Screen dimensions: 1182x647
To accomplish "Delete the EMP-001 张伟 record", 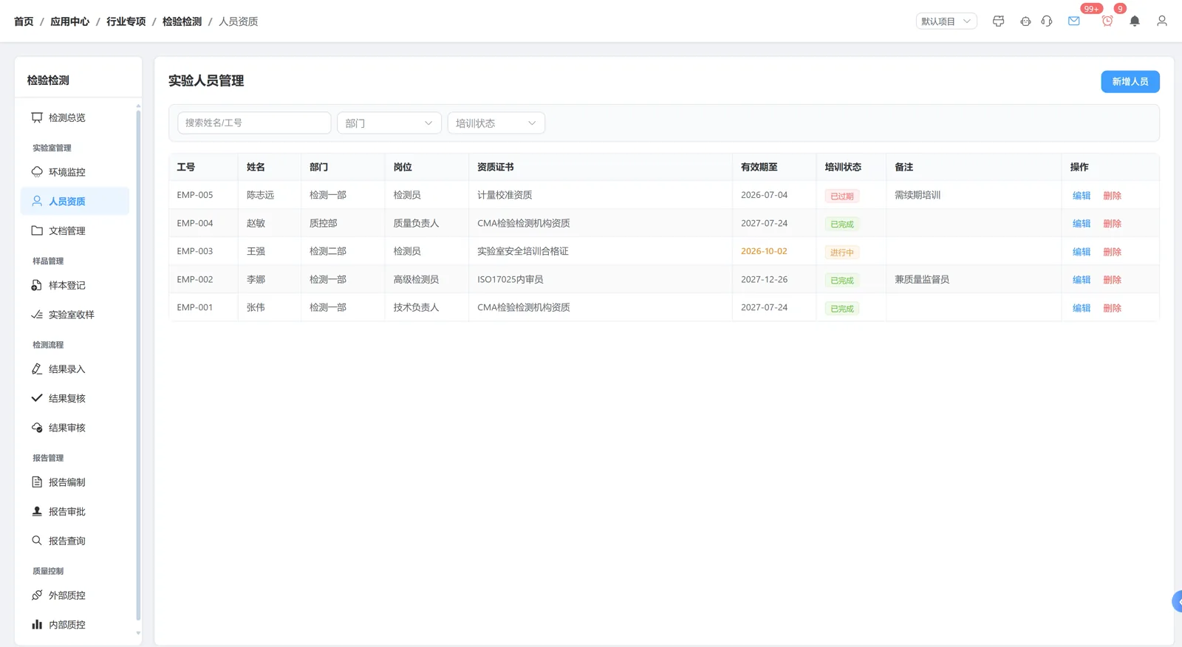I will tap(1113, 308).
